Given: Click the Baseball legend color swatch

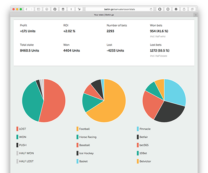Looking at the screenshot, I should coord(77,145).
